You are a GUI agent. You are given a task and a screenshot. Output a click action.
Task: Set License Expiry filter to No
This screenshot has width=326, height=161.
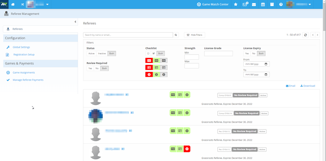(254, 54)
